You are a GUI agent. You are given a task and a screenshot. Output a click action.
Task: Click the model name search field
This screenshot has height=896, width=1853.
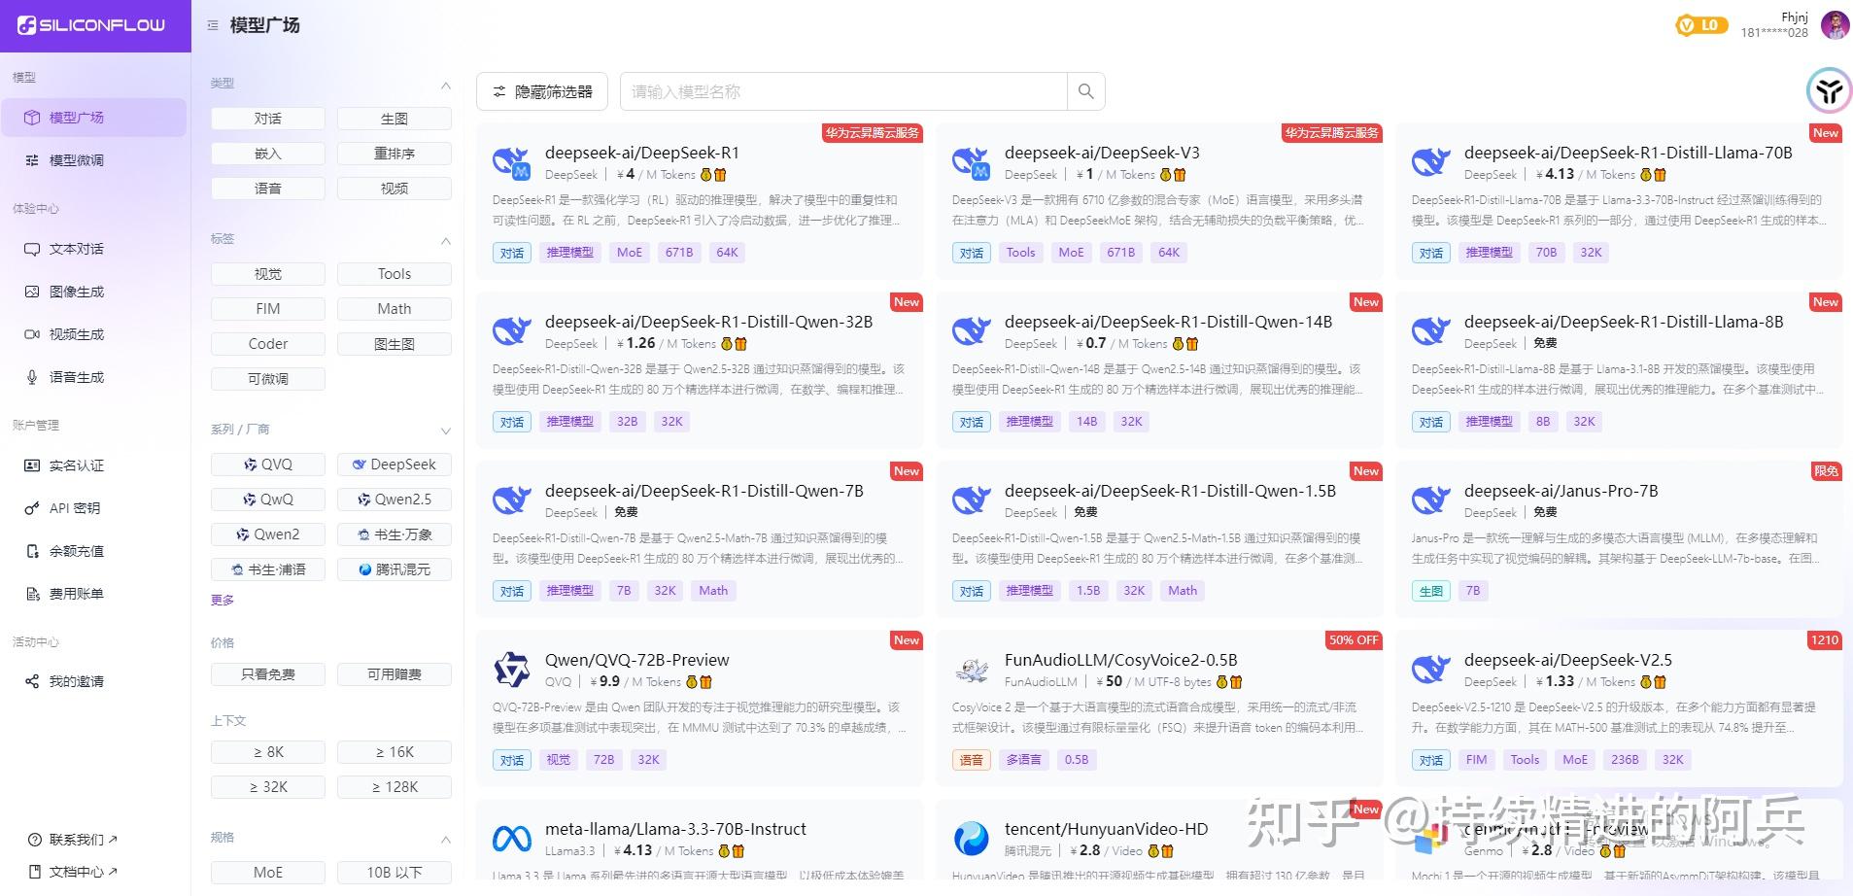(x=843, y=91)
